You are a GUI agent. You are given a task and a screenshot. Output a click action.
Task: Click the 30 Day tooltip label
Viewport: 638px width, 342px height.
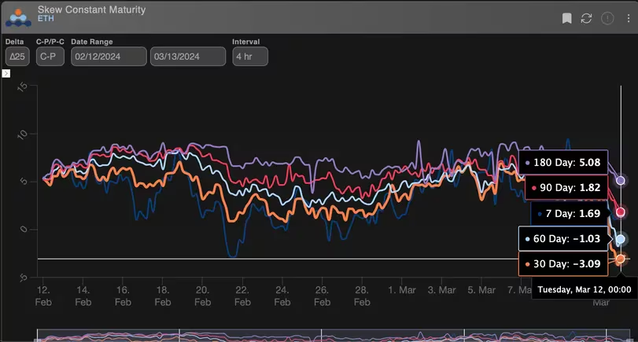pyautogui.click(x=563, y=263)
